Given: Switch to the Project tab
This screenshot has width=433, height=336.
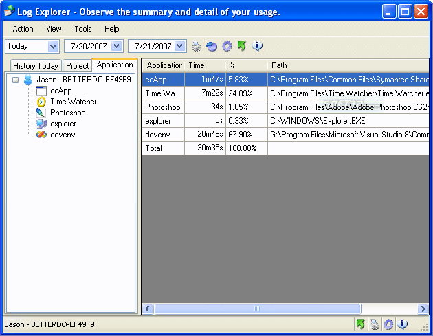Looking at the screenshot, I should coord(77,66).
